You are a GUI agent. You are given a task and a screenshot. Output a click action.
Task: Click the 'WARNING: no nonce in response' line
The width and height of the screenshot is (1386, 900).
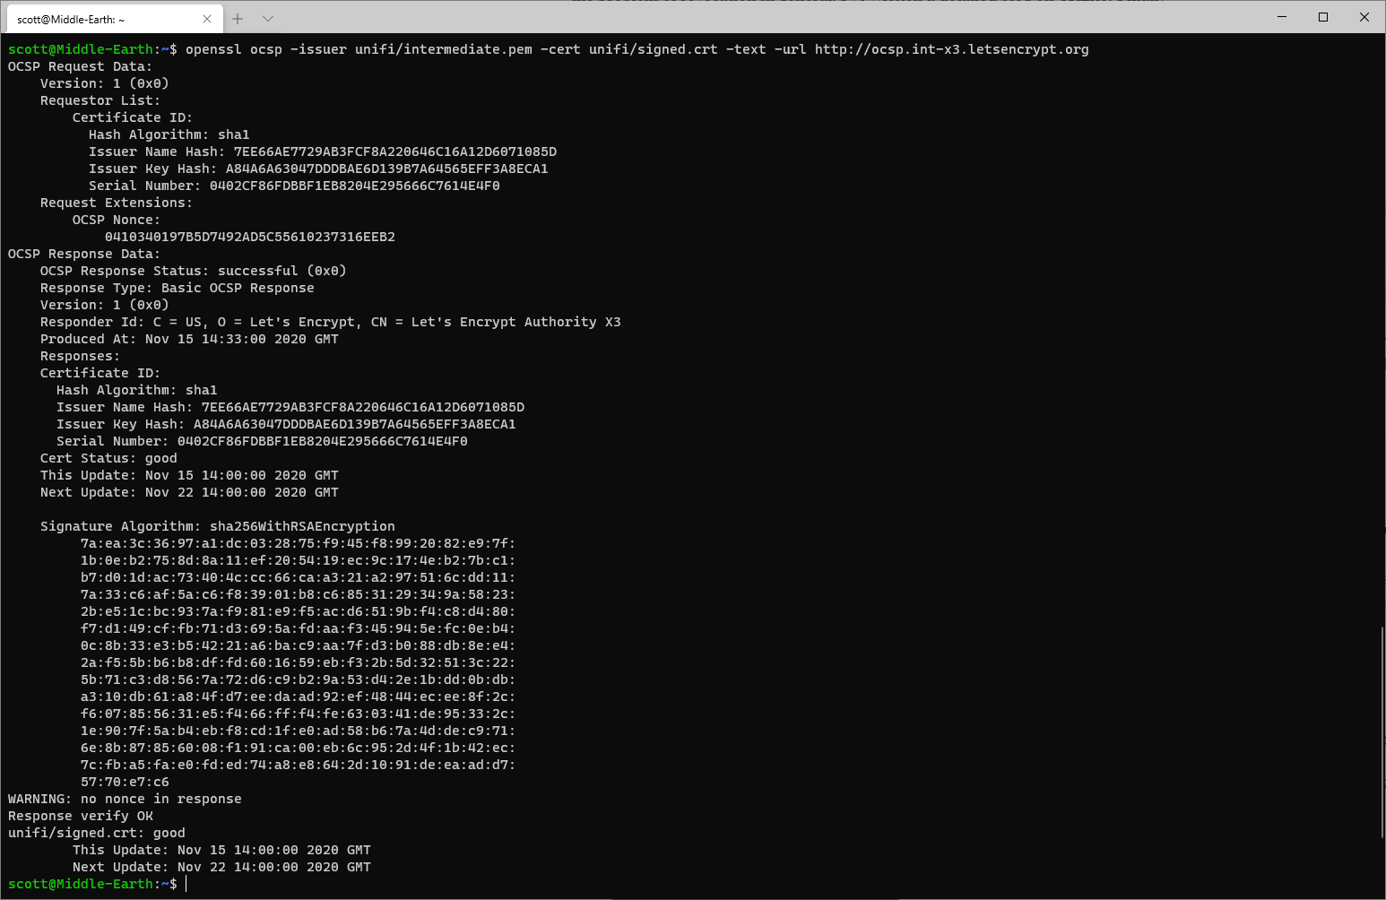125,799
